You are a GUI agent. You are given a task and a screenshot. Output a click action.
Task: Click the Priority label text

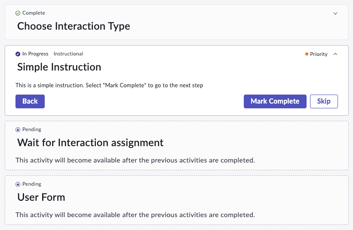[319, 54]
